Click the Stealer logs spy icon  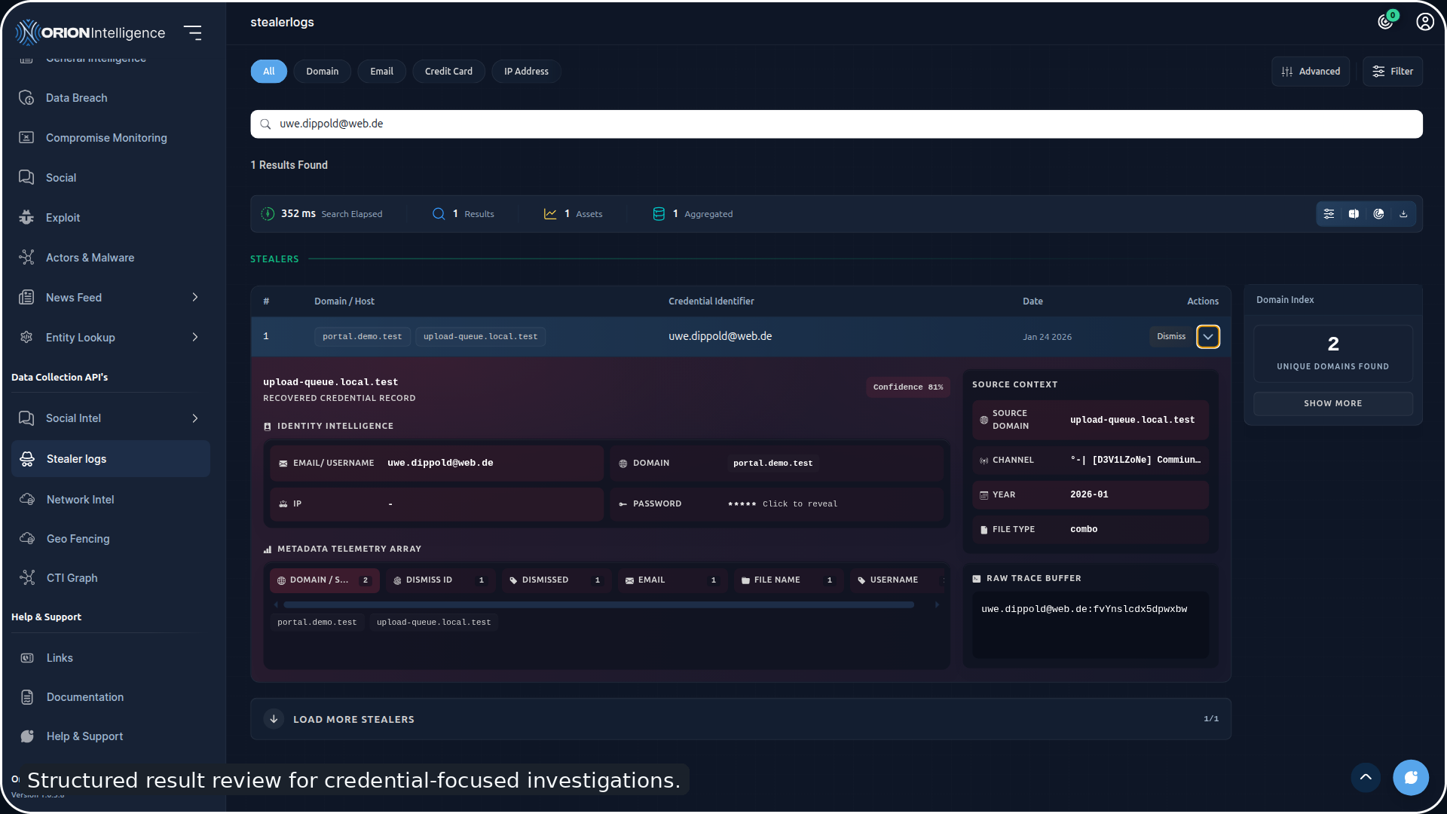[x=27, y=459]
